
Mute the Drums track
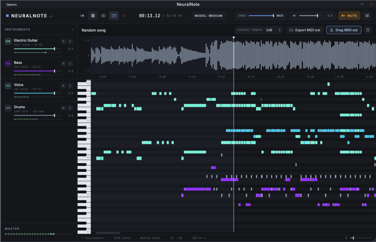63,108
